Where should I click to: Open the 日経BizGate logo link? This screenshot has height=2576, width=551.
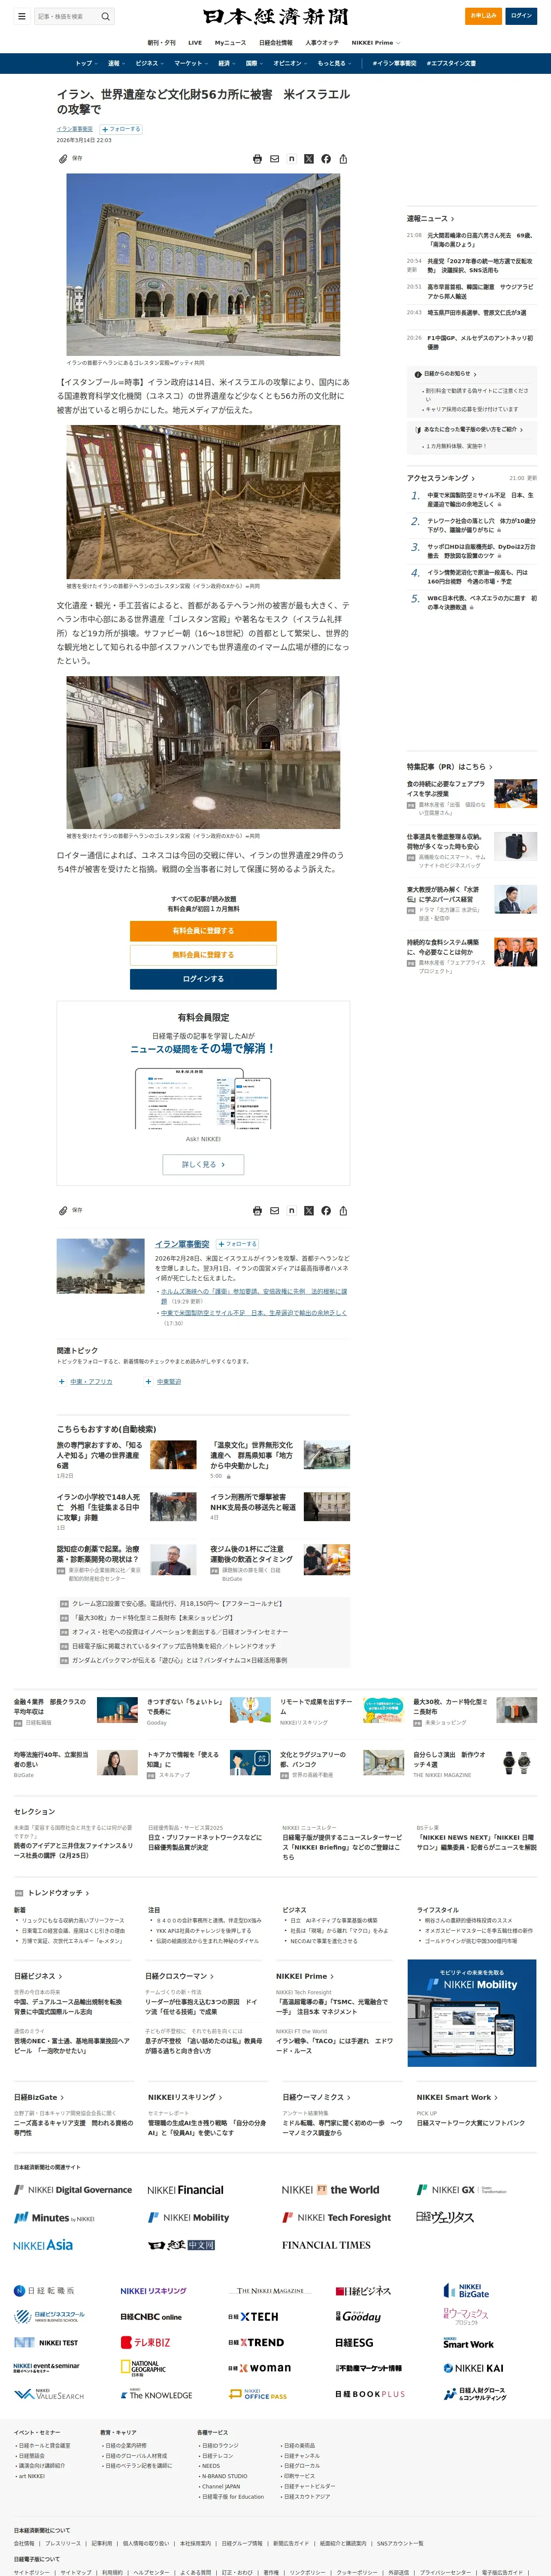467,2290
